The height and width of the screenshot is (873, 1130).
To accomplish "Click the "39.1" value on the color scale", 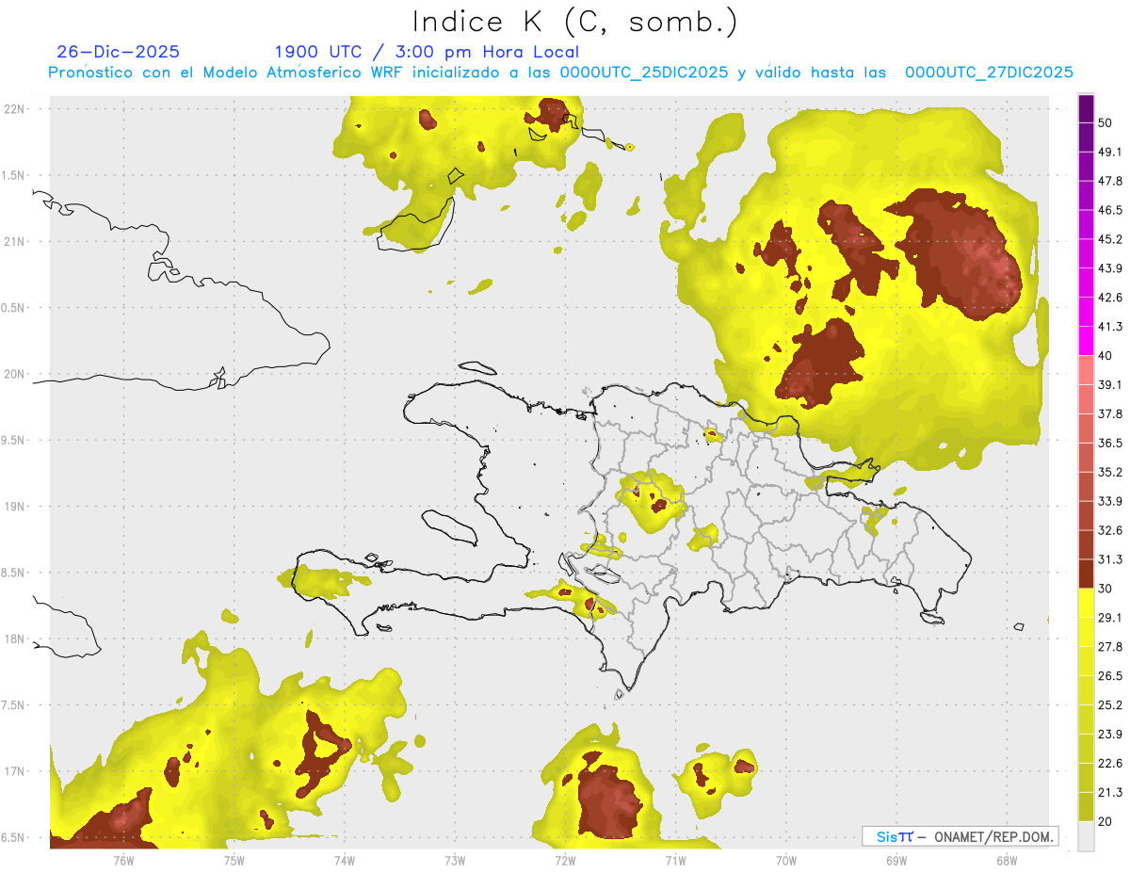I will (x=1111, y=384).
